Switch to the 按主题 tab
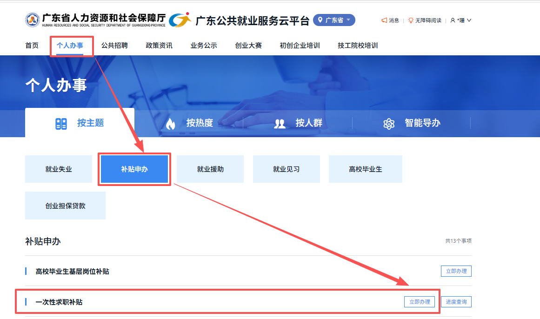Image resolution: width=540 pixels, height=319 pixels. [80, 123]
